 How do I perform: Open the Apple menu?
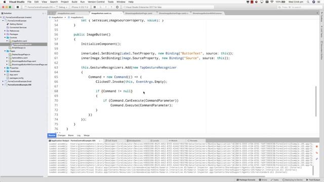tap(5, 2)
